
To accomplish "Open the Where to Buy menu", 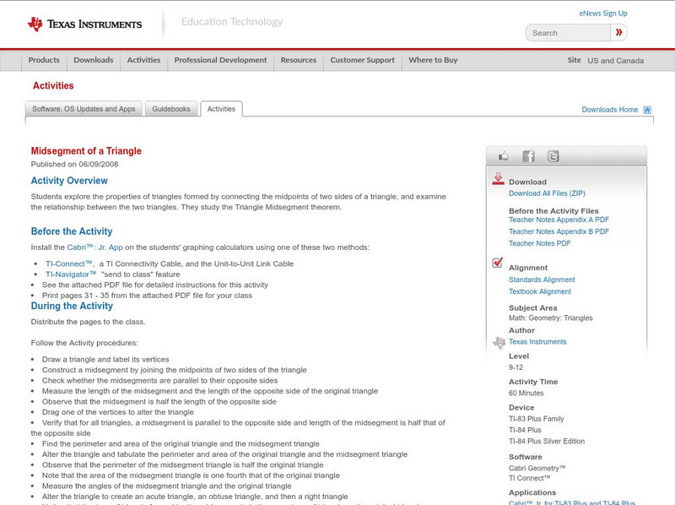I will [433, 60].
